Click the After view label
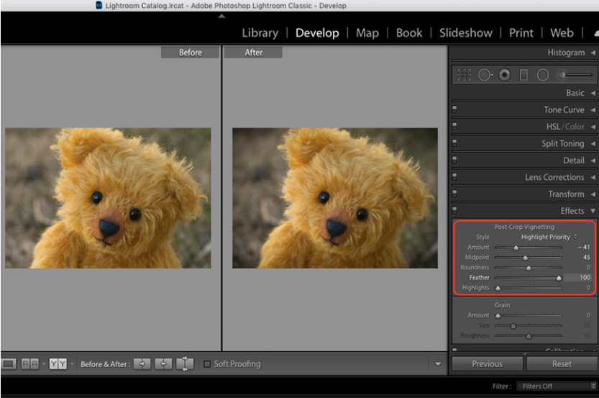Image resolution: width=599 pixels, height=398 pixels. [253, 53]
